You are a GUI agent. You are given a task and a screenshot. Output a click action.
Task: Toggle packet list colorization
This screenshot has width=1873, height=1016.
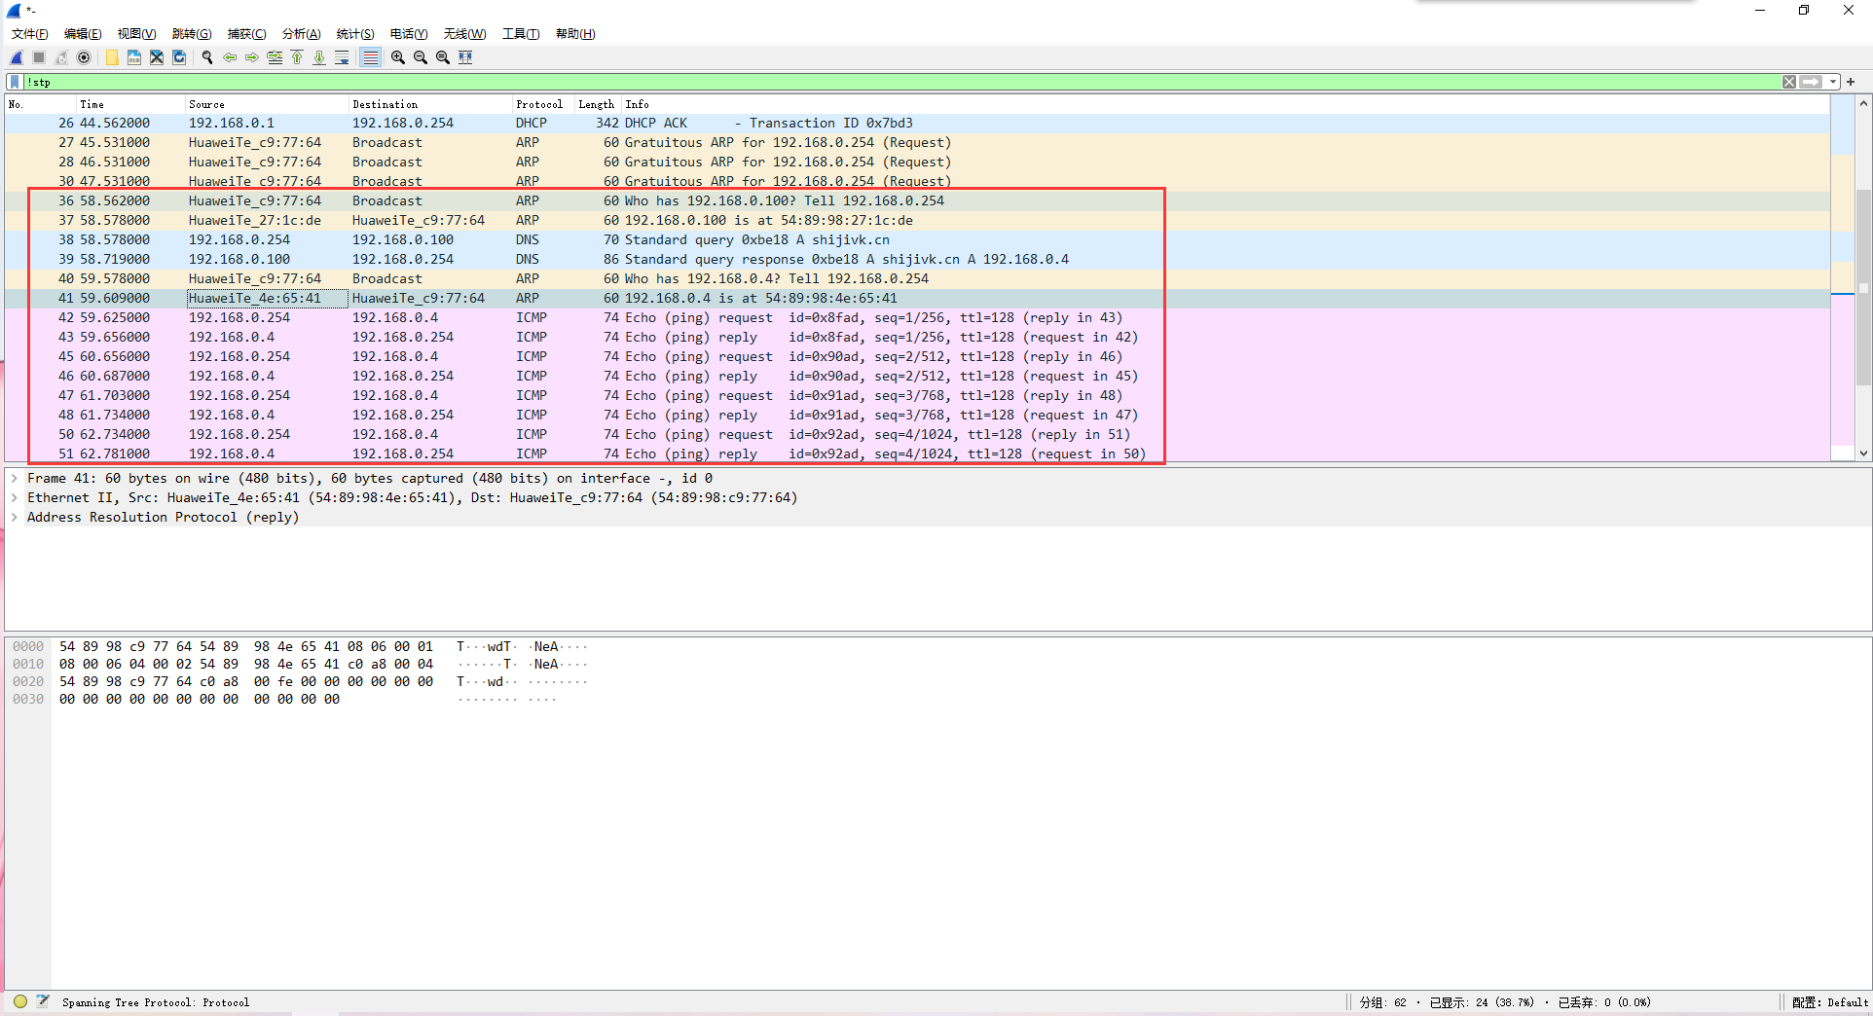click(370, 57)
